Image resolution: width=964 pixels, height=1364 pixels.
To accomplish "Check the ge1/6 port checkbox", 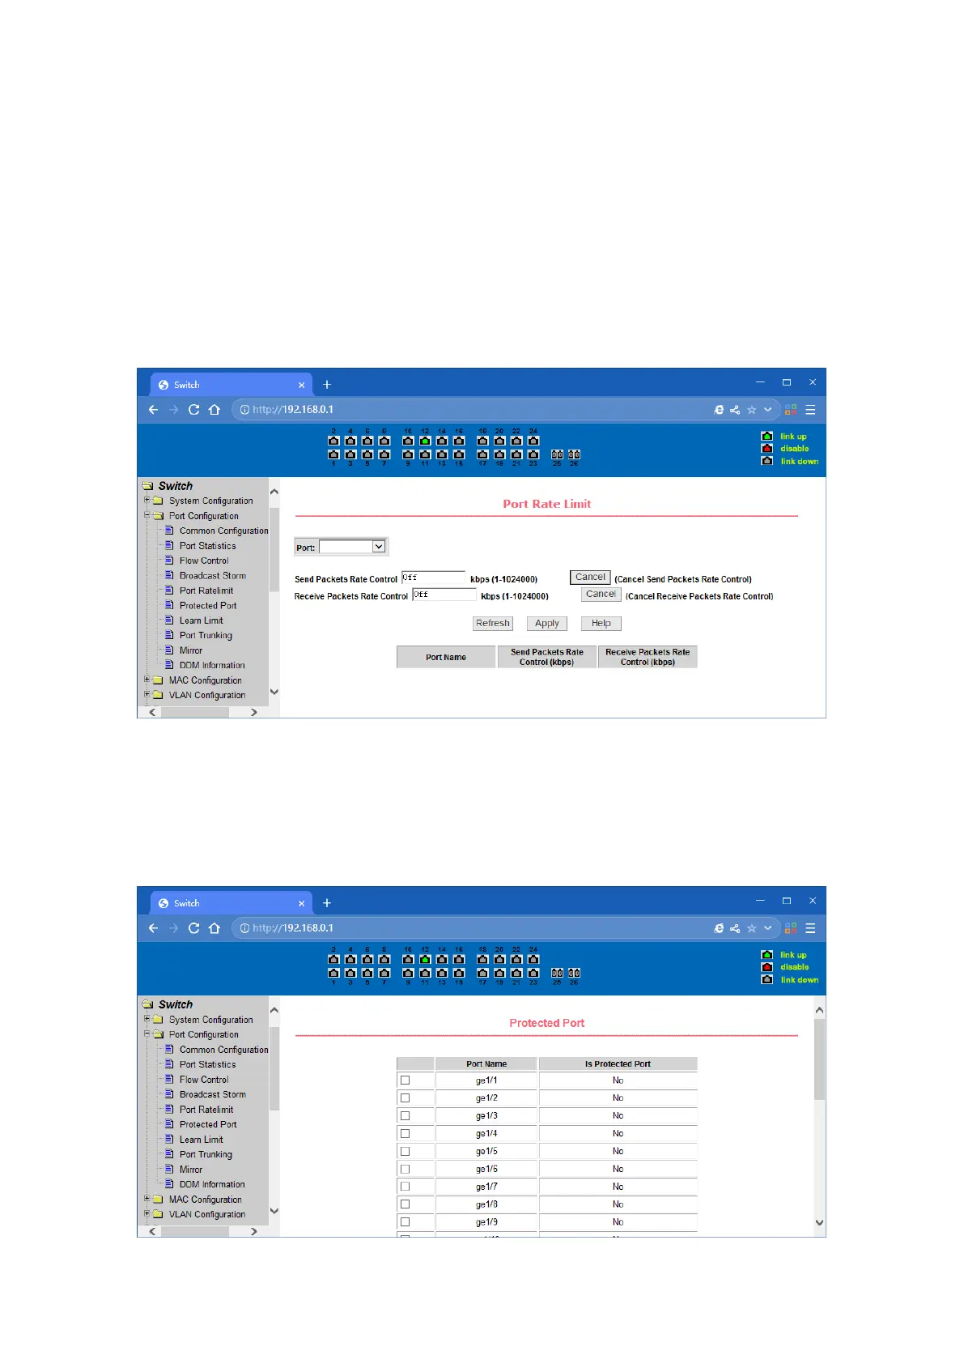I will 406,1169.
